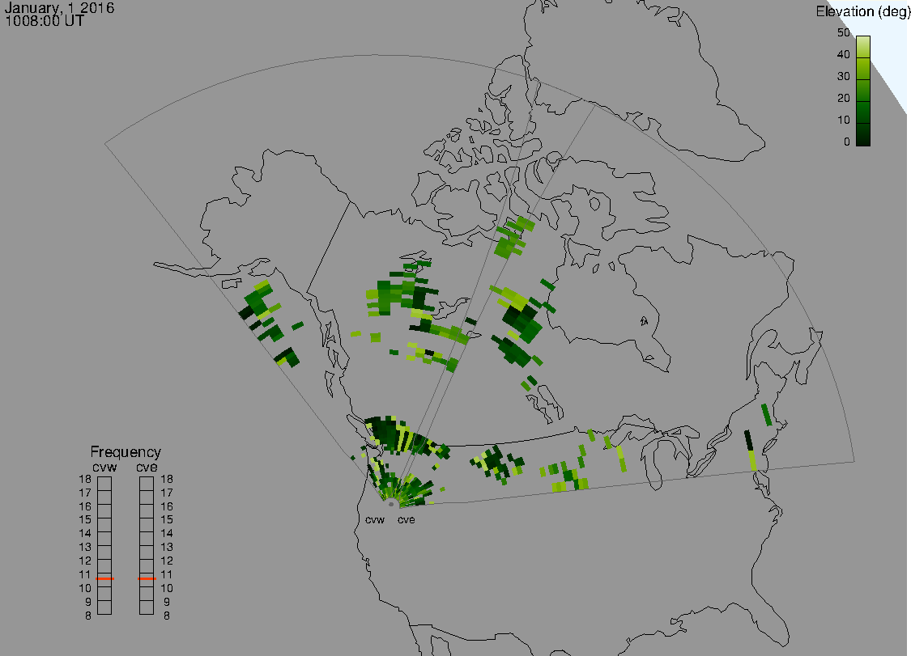Click the 1008:00 UT timestamp
The height and width of the screenshot is (656, 911).
[x=45, y=21]
